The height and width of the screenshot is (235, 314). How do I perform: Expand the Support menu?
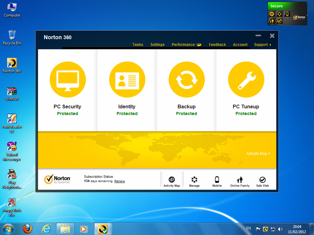(x=262, y=45)
